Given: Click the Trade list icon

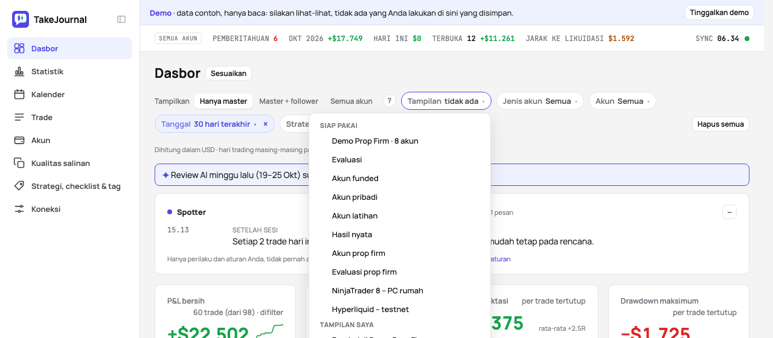Looking at the screenshot, I should 19,117.
